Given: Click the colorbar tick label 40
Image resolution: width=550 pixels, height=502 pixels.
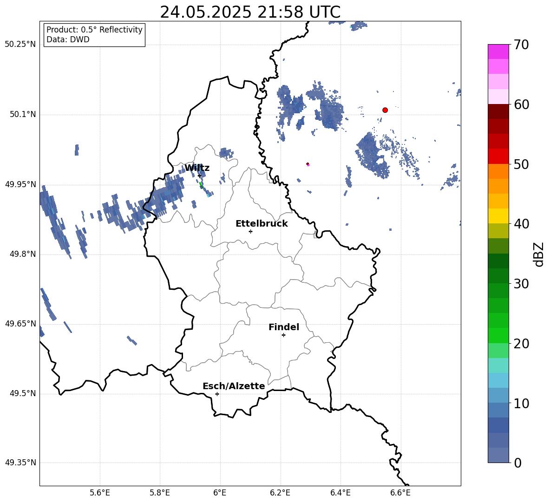Looking at the screenshot, I should pos(521,224).
